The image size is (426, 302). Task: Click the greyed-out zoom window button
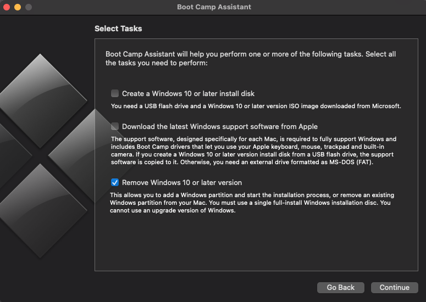[x=29, y=7]
